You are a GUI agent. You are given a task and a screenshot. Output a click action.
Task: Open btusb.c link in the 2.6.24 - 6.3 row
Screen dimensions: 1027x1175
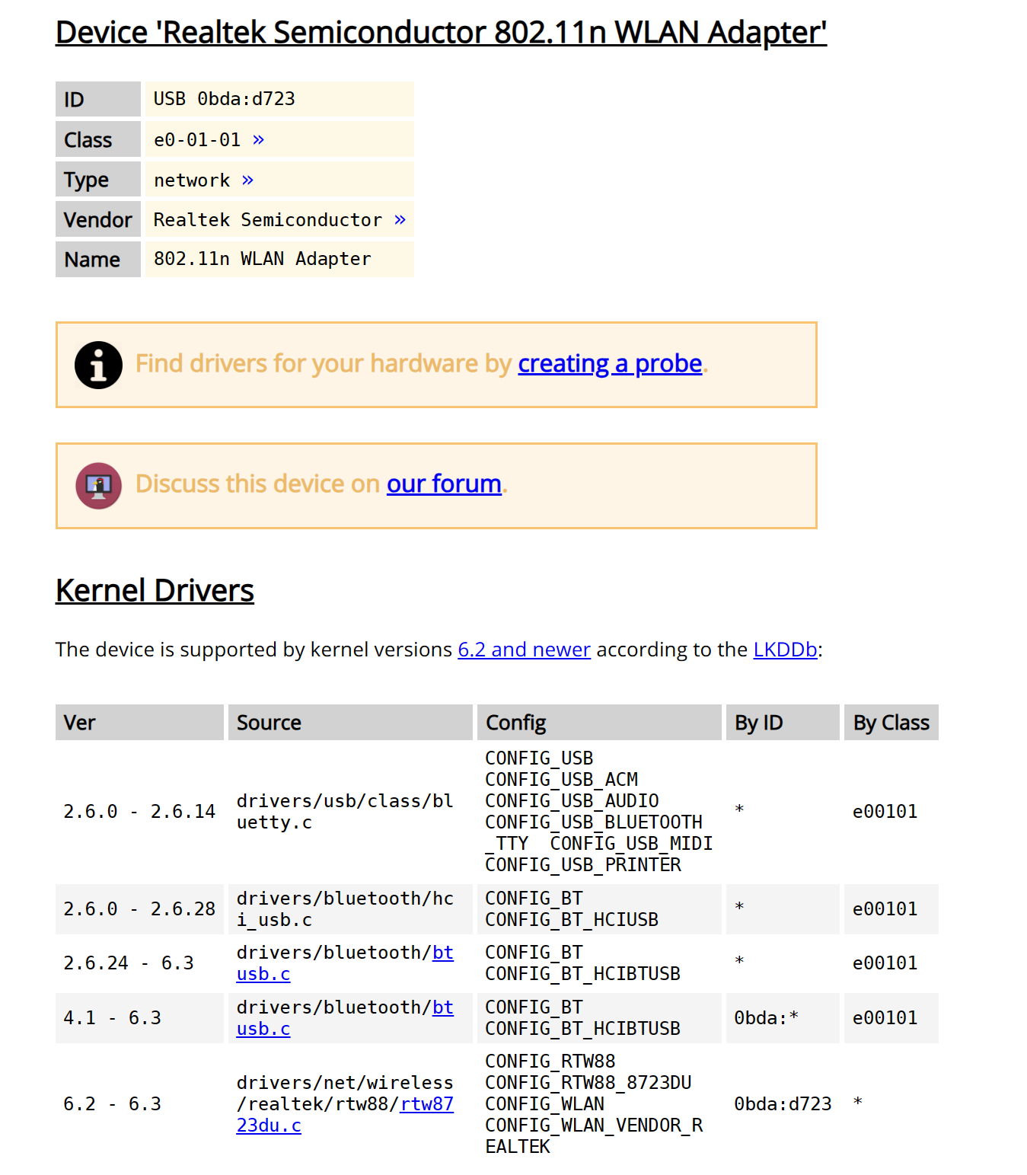[x=345, y=963]
